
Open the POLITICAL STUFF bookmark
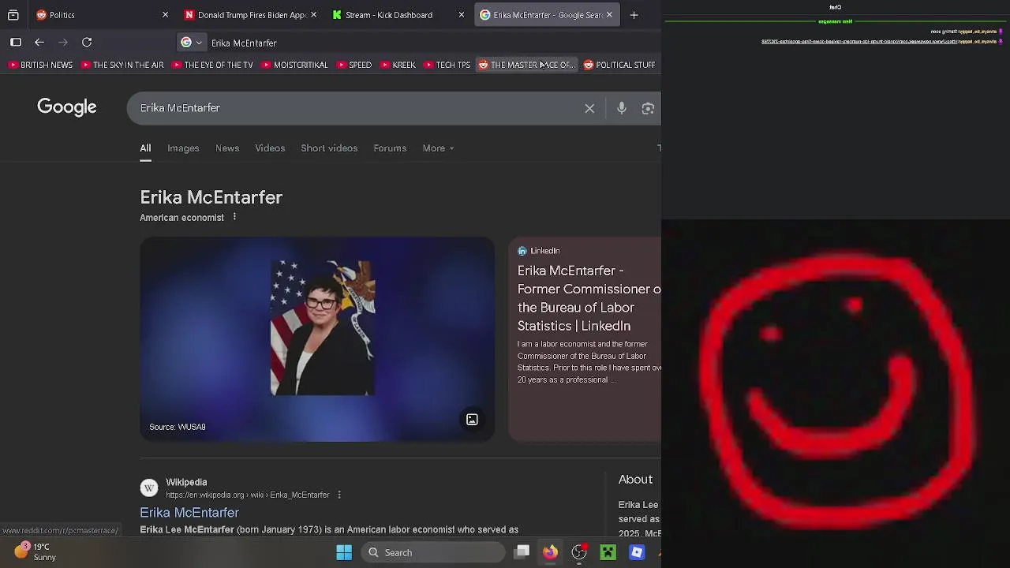click(619, 65)
